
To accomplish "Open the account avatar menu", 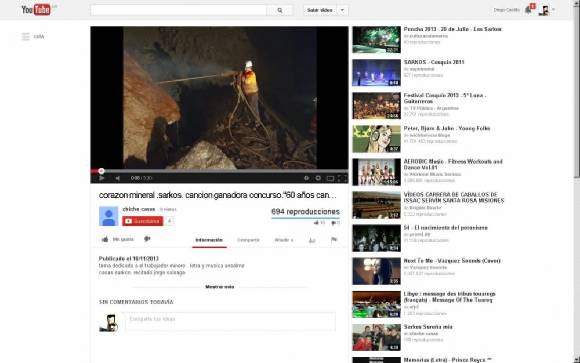I will click(x=544, y=10).
